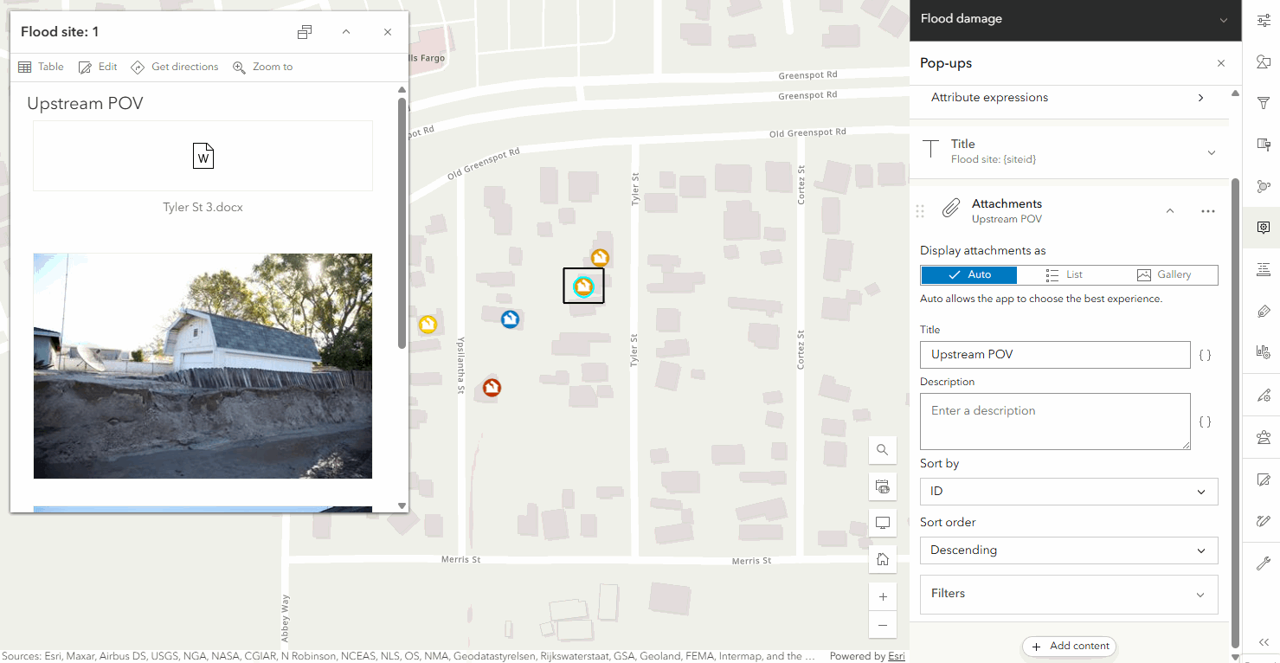
Task: Open the map Search magnifier button
Action: click(x=883, y=450)
